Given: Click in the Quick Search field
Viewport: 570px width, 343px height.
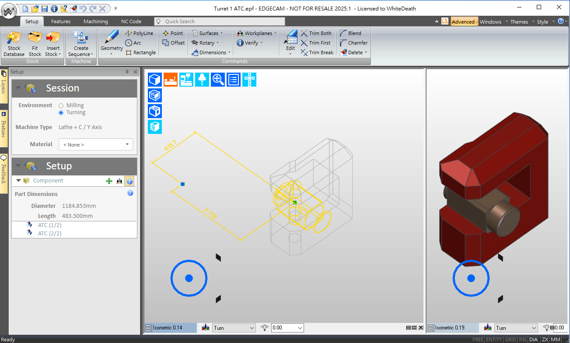Looking at the screenshot, I should point(223,21).
